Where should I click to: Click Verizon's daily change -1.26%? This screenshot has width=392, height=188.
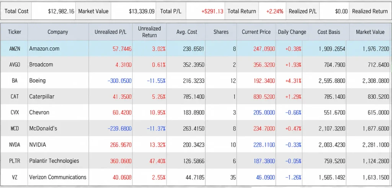click(x=293, y=177)
